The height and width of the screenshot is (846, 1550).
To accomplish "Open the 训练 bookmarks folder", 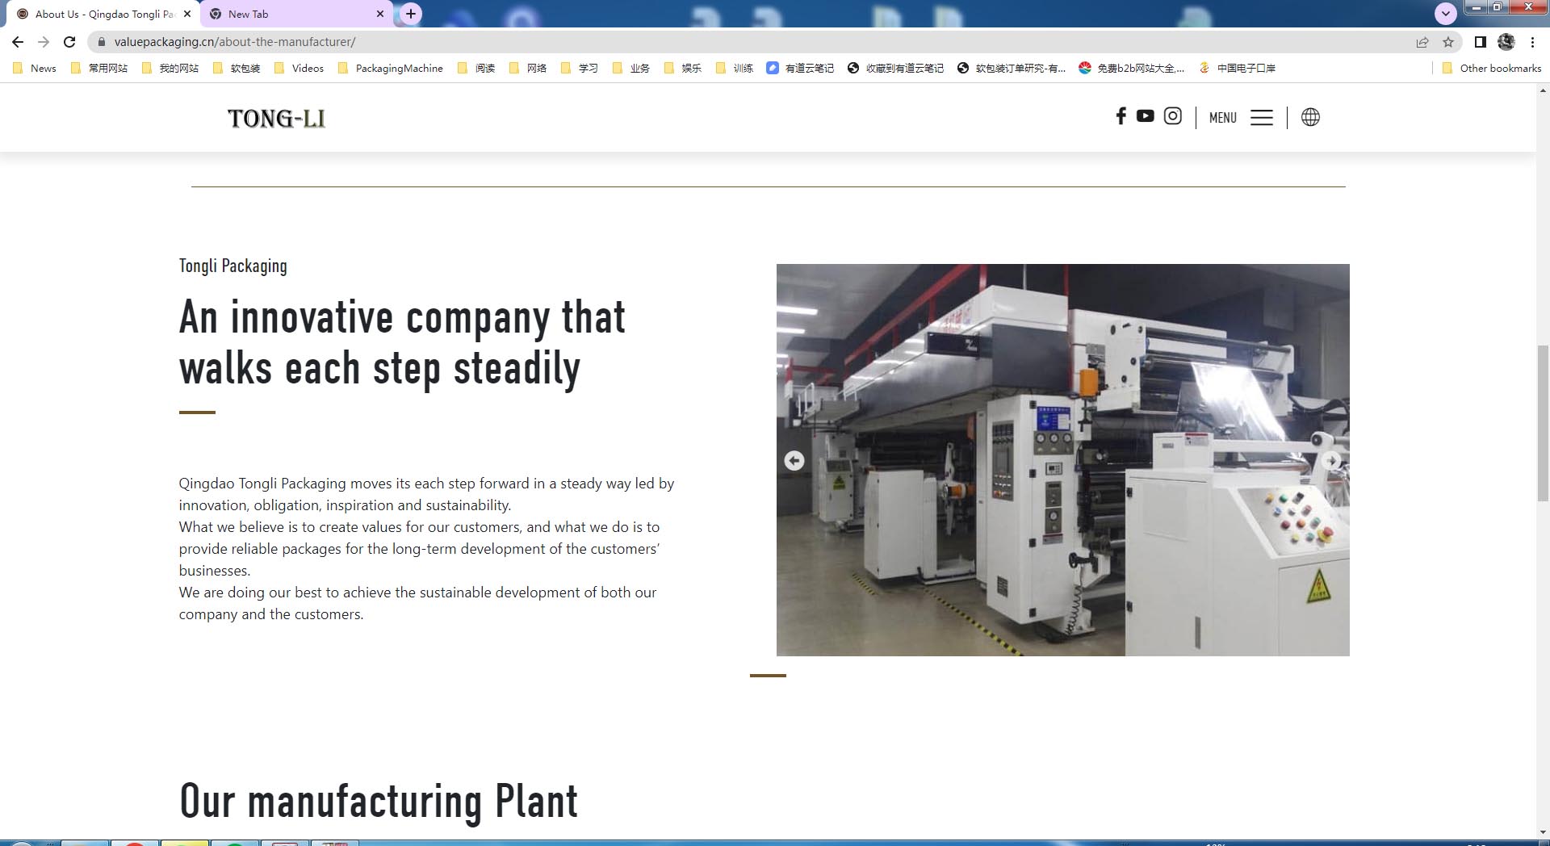I will click(x=735, y=68).
